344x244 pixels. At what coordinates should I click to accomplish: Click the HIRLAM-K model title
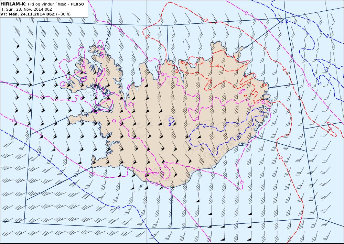pyautogui.click(x=13, y=4)
